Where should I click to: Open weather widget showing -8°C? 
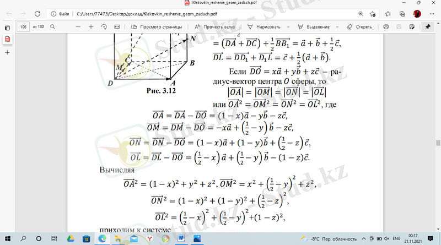click(x=328, y=239)
